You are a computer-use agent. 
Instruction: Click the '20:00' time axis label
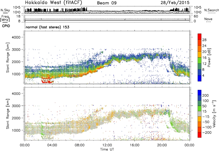coord(162,145)
